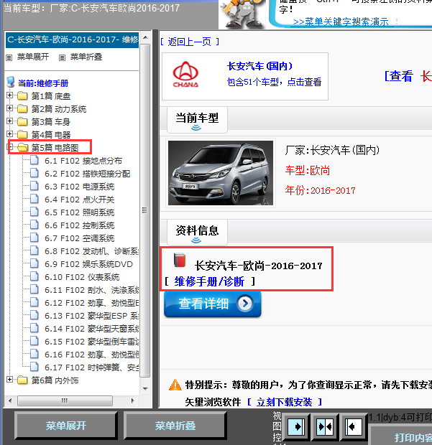Click the 欧尚 minivan thumbnail image
The height and width of the screenshot is (445, 432).
(x=221, y=173)
